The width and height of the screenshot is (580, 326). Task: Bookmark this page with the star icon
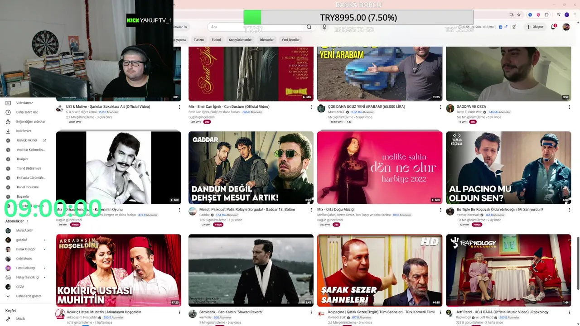[x=519, y=14]
